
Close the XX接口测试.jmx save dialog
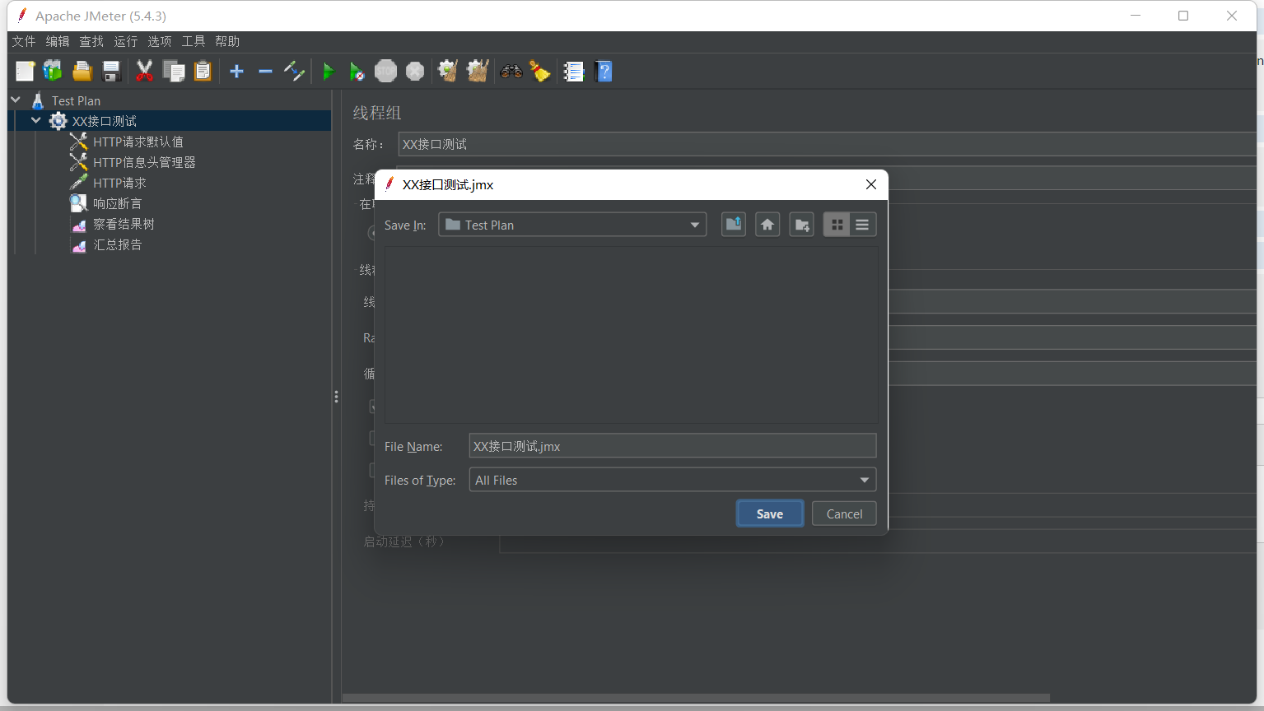[870, 184]
